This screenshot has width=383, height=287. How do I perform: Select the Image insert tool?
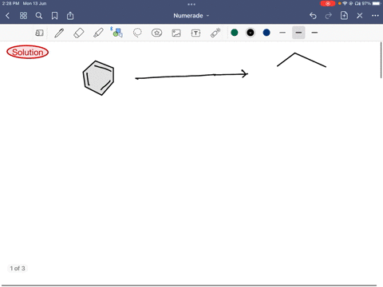pos(176,33)
